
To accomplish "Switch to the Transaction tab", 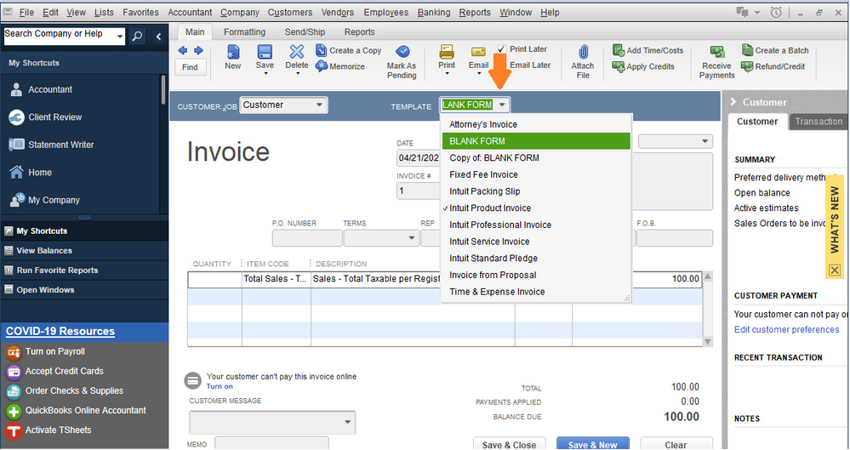I will (819, 122).
